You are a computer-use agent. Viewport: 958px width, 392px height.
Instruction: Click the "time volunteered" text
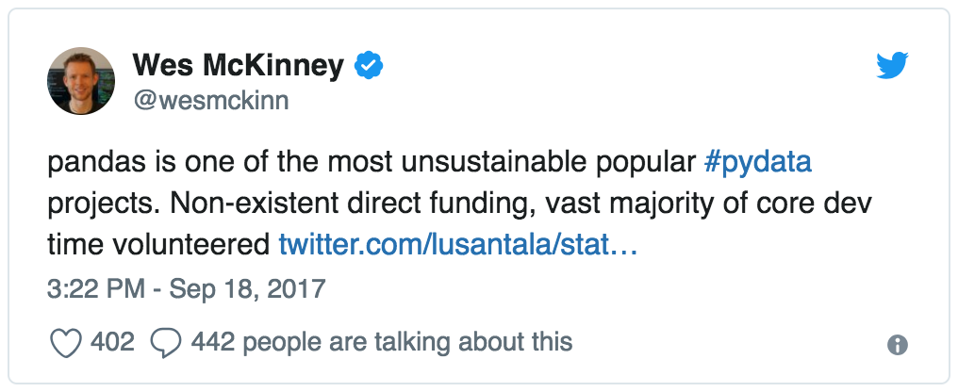(x=158, y=244)
